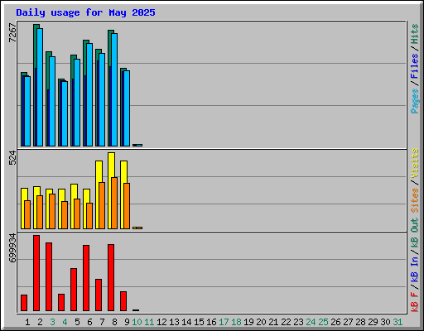Click the day 7 red kB bar

99,295
